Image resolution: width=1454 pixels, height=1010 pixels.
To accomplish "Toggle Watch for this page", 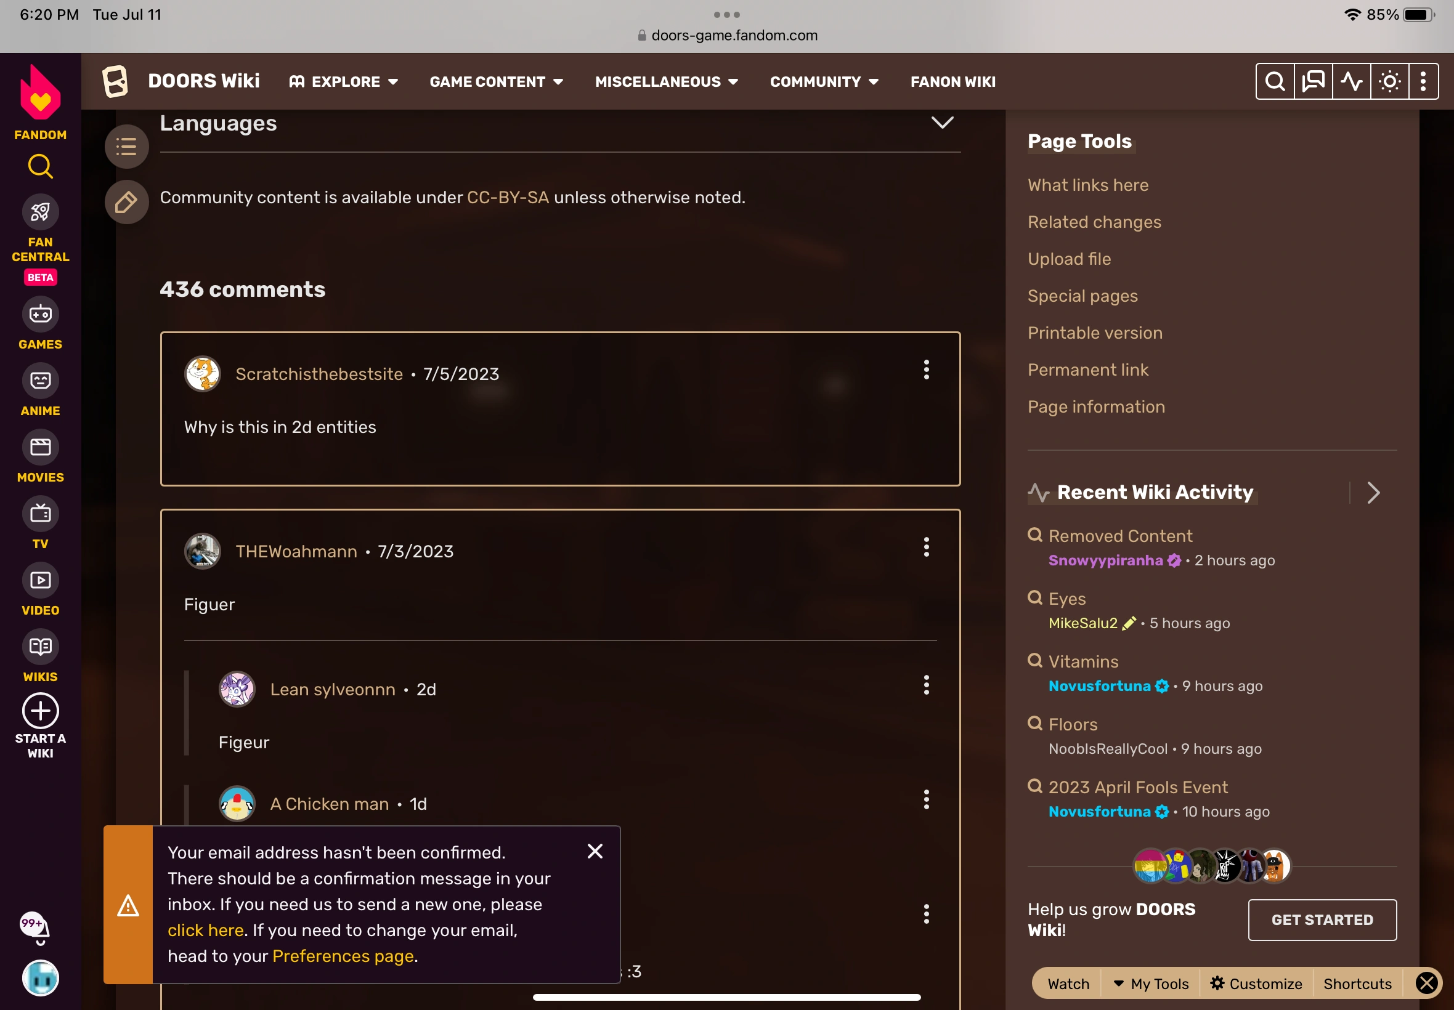I will [x=1068, y=984].
